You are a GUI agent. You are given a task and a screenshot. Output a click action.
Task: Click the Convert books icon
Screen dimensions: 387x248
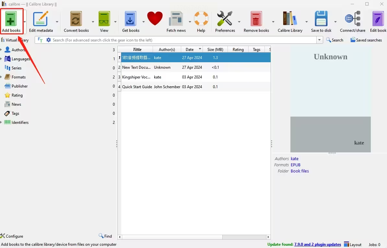pyautogui.click(x=76, y=20)
